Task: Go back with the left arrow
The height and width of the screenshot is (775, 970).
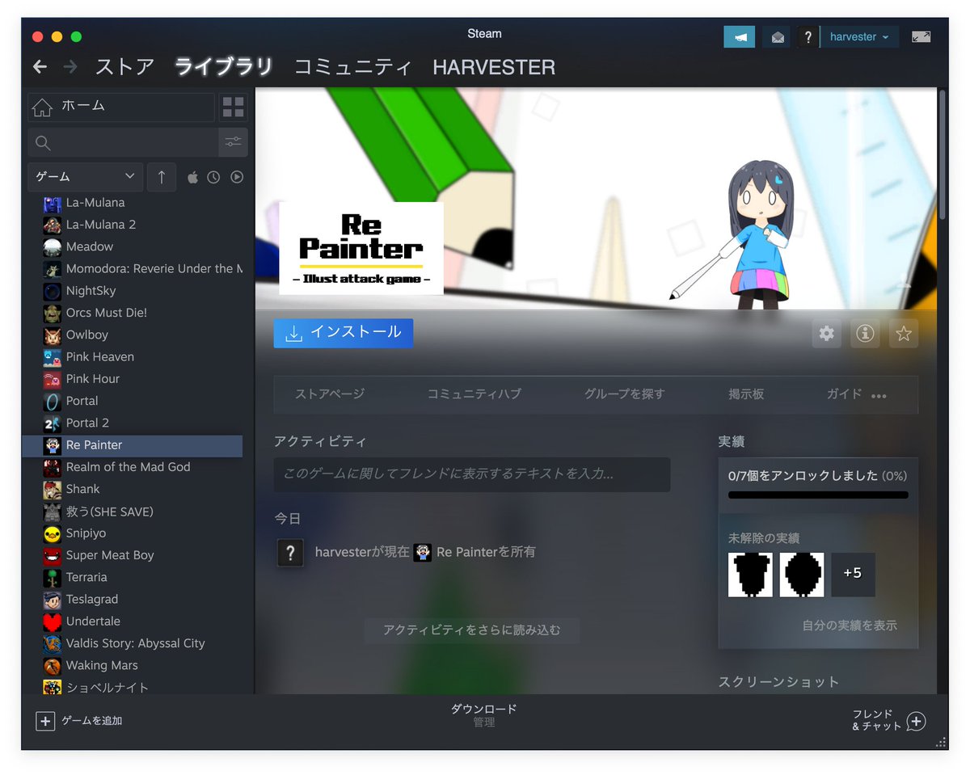Action: [40, 67]
